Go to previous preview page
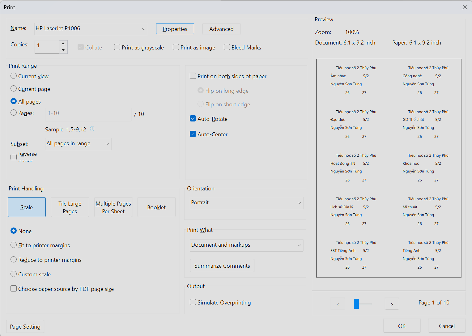 338,304
